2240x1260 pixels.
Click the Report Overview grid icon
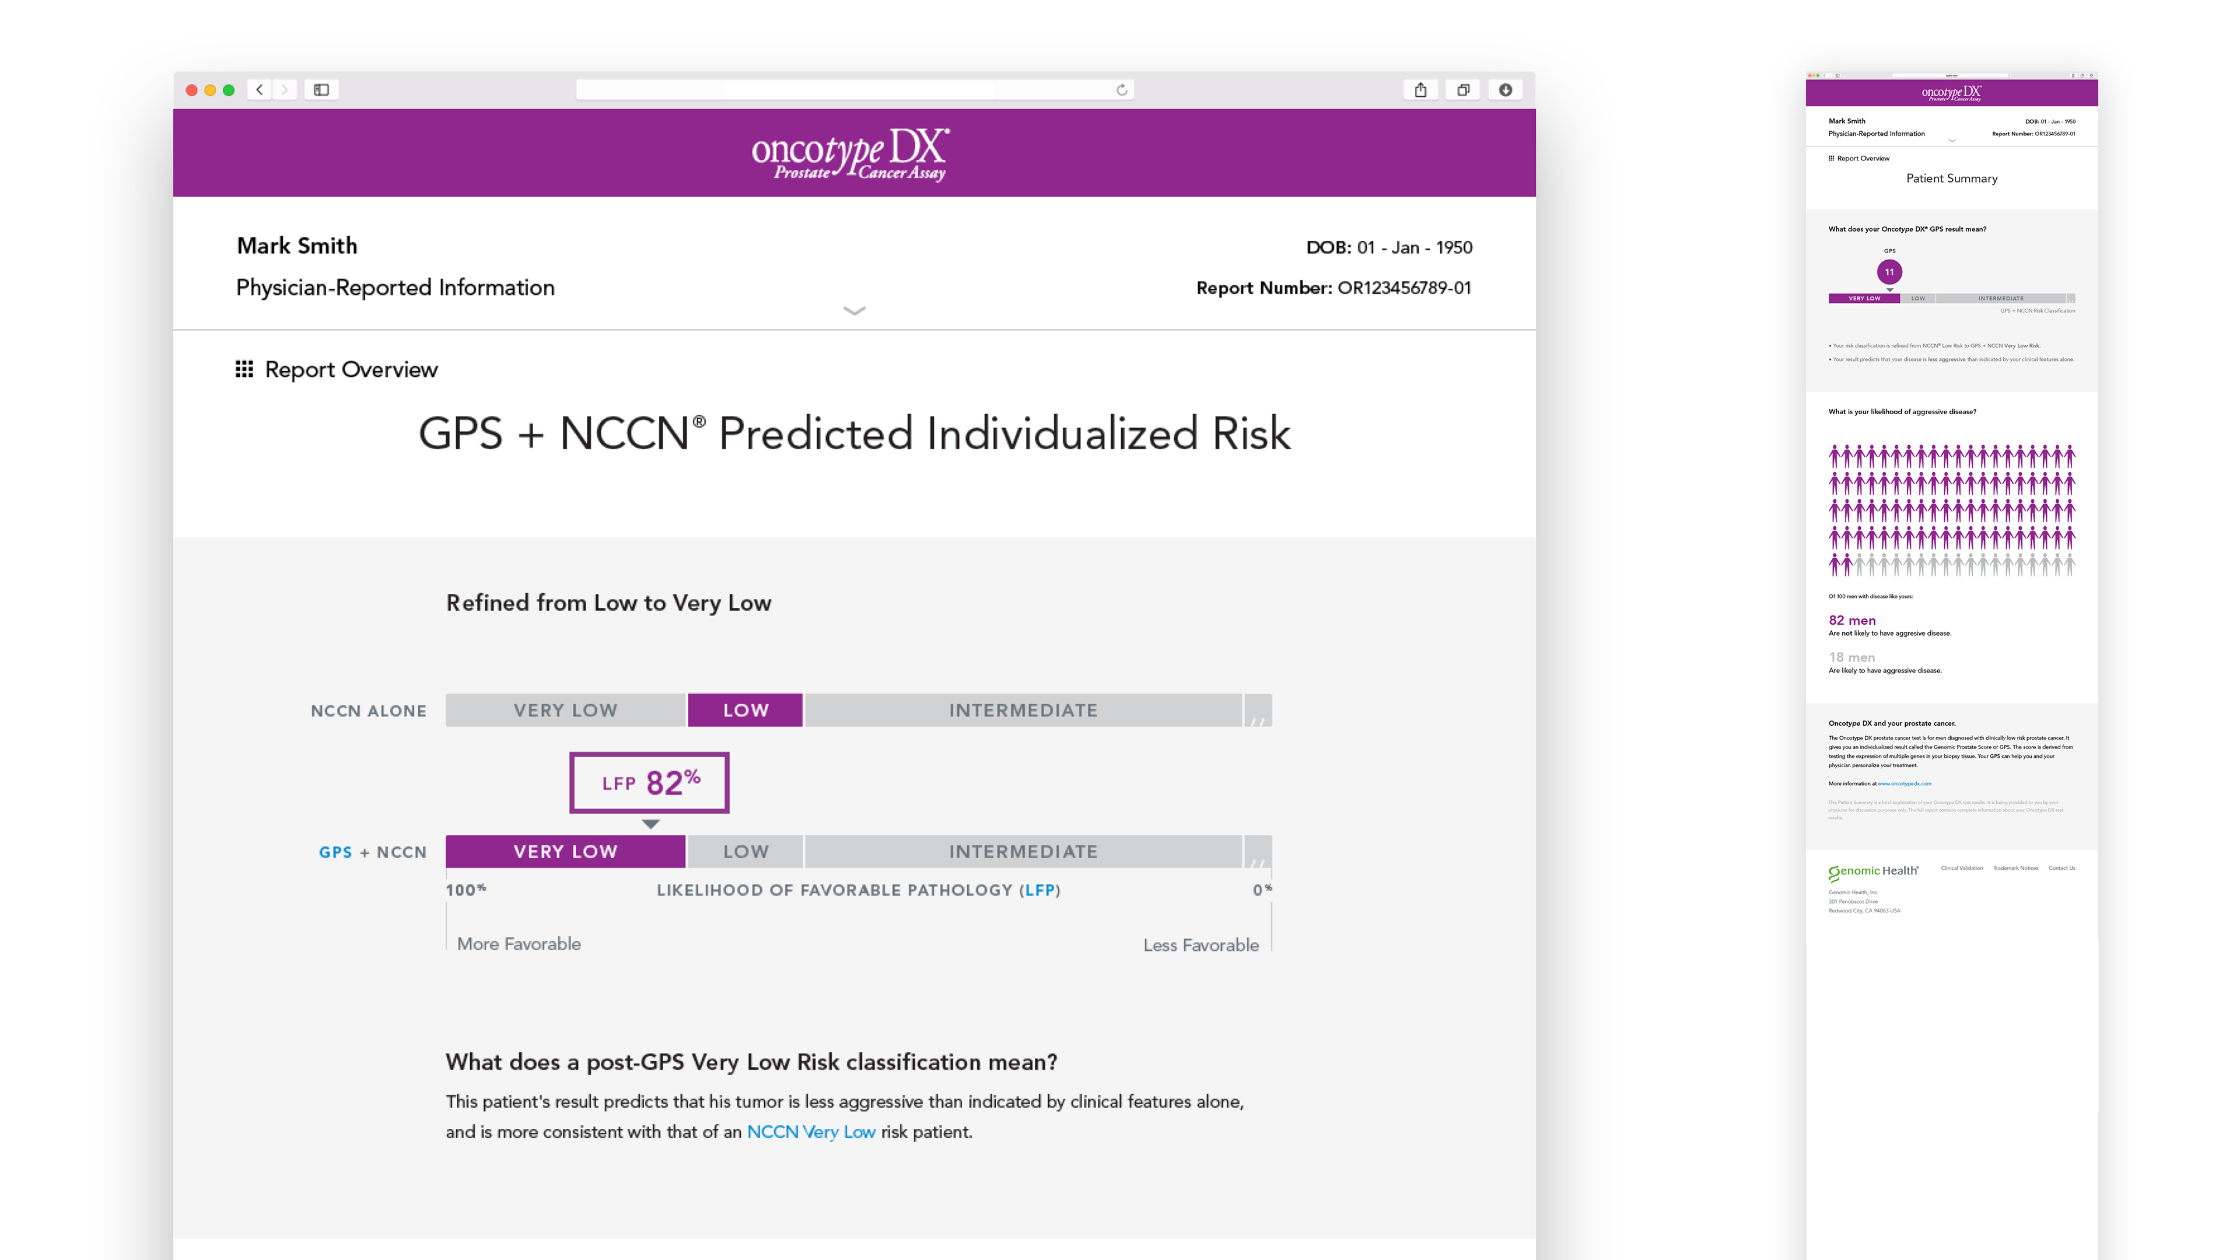click(x=244, y=370)
